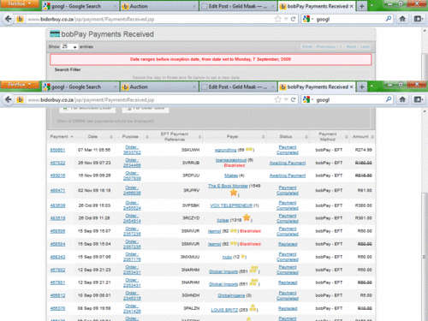Open Show entries dropdown
Image resolution: width=428 pixels, height=321 pixels.
[69, 46]
